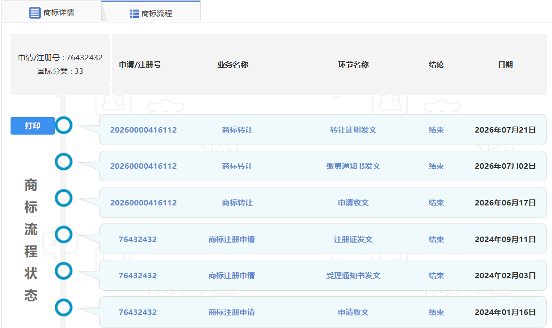
Task: Click the 日期 column header
Action: click(505, 65)
